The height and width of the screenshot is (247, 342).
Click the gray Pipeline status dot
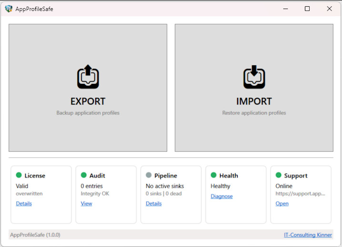point(149,175)
